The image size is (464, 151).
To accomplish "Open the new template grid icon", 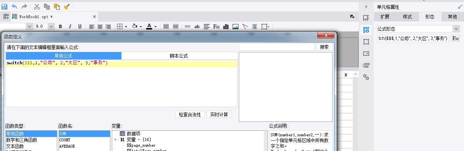I will click(6, 17).
